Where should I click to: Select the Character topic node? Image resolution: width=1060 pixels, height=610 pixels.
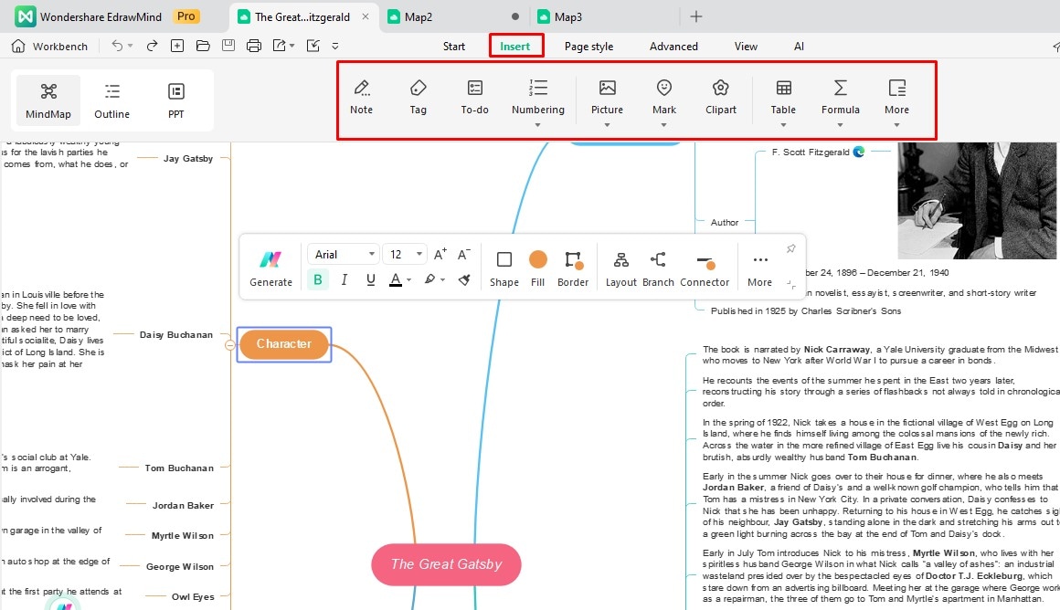click(x=284, y=344)
